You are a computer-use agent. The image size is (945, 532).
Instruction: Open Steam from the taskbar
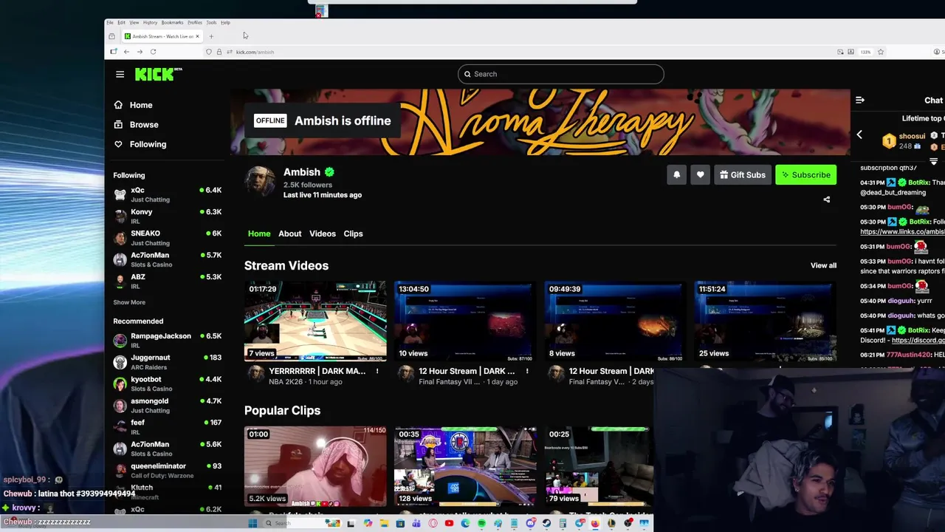547,523
